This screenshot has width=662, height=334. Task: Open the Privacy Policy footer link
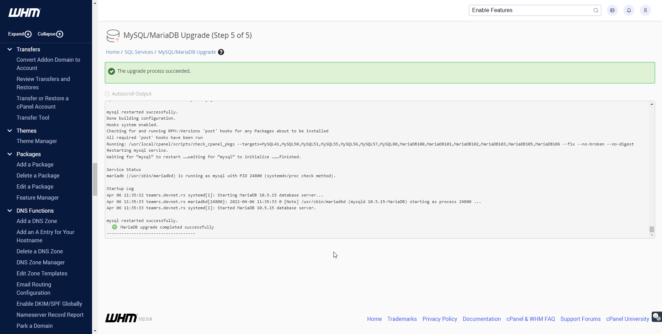point(440,319)
